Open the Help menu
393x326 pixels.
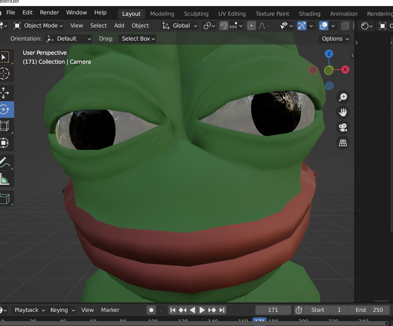click(x=100, y=12)
